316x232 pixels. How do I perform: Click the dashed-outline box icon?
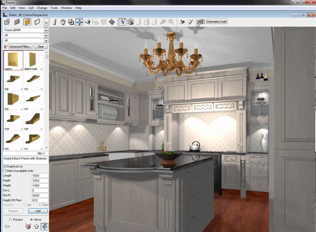pos(96,22)
